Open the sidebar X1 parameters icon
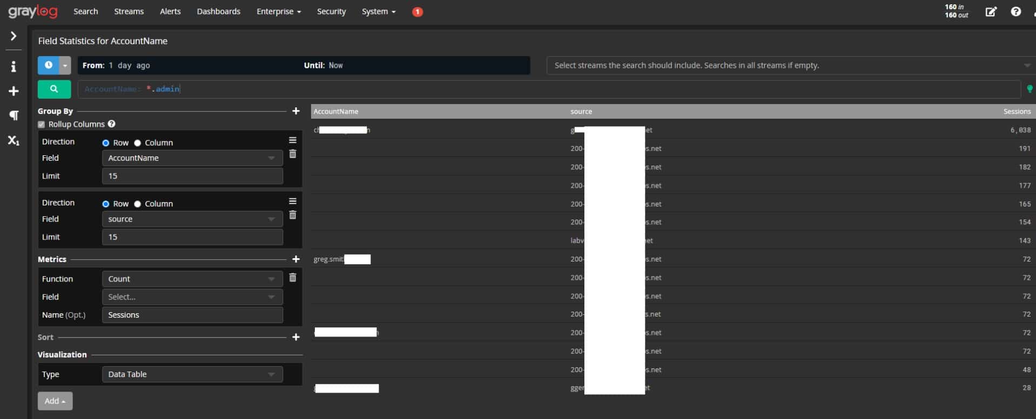This screenshot has height=419, width=1036. click(14, 141)
